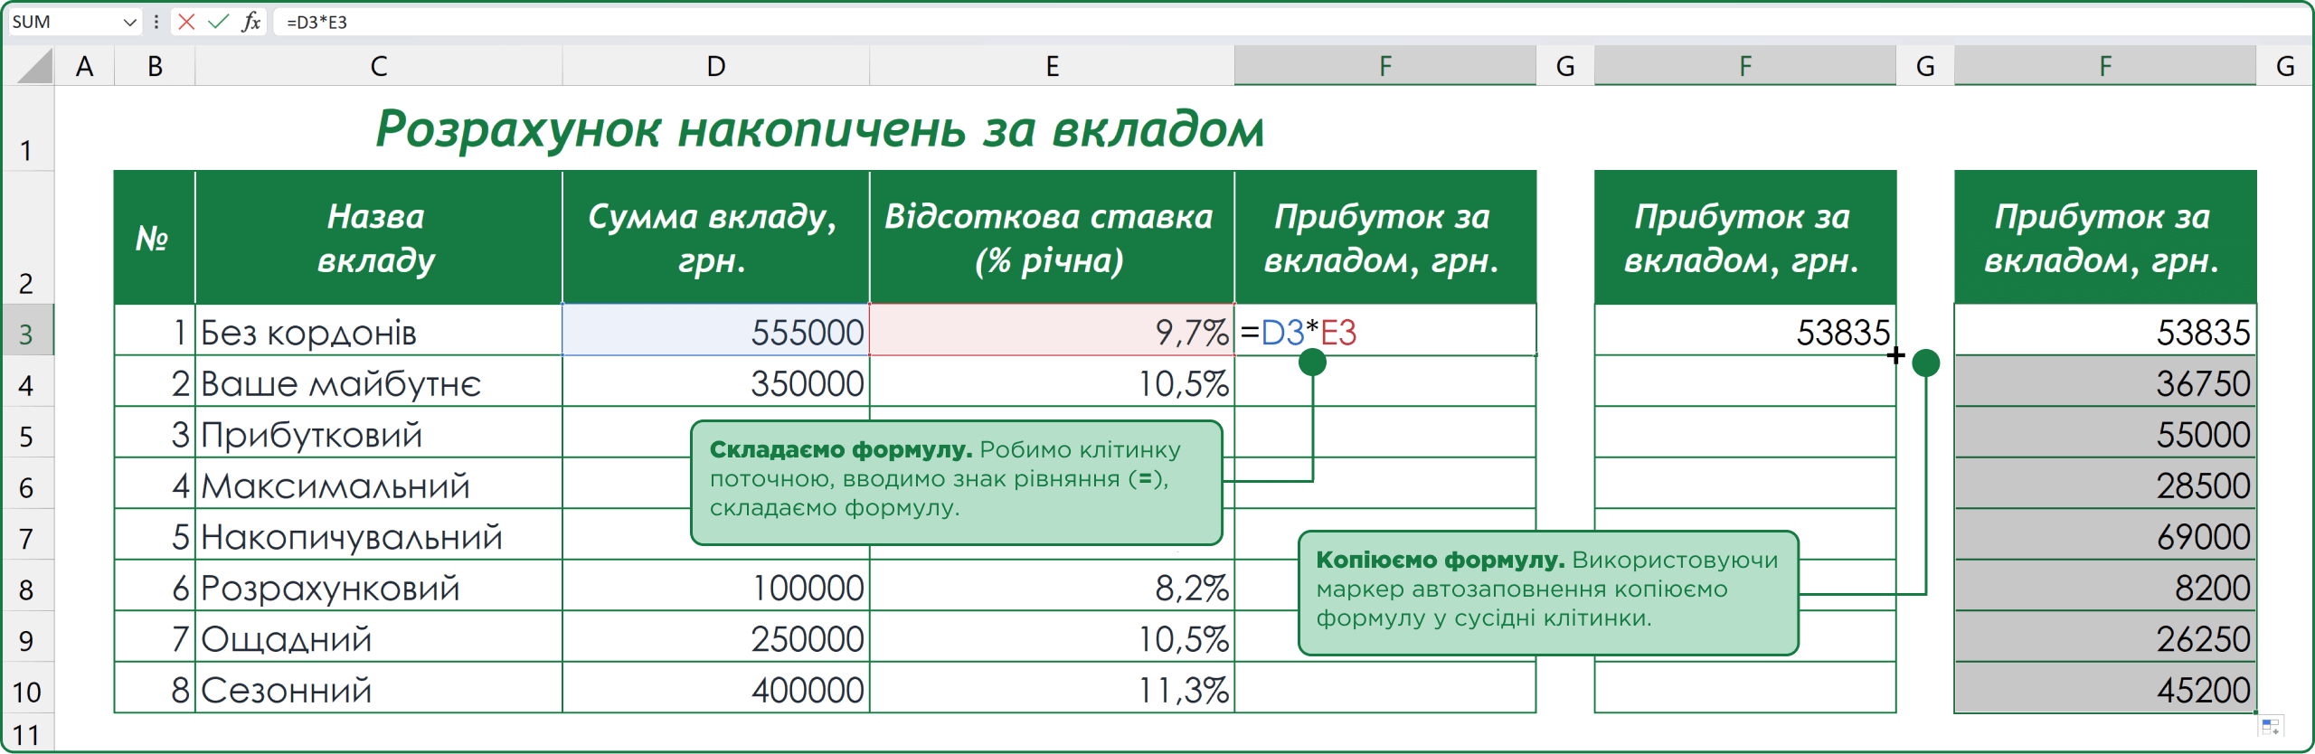
Task: Select the cell 'Ваше майбутнє'
Action: tap(379, 382)
